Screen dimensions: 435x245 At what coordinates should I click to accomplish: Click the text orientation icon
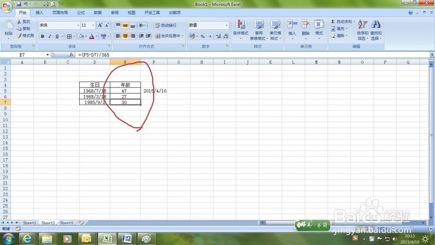[x=142, y=25]
